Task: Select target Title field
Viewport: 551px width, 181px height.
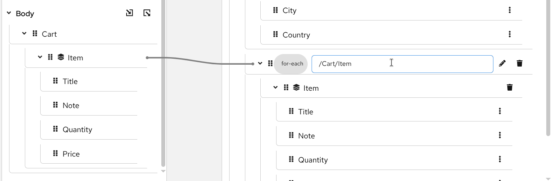Action: pos(306,112)
